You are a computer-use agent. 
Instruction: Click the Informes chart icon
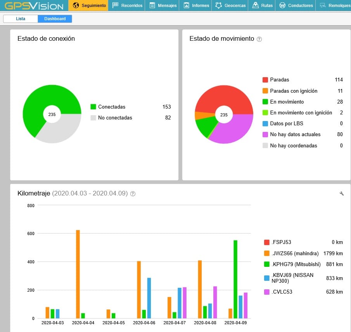coord(187,5)
